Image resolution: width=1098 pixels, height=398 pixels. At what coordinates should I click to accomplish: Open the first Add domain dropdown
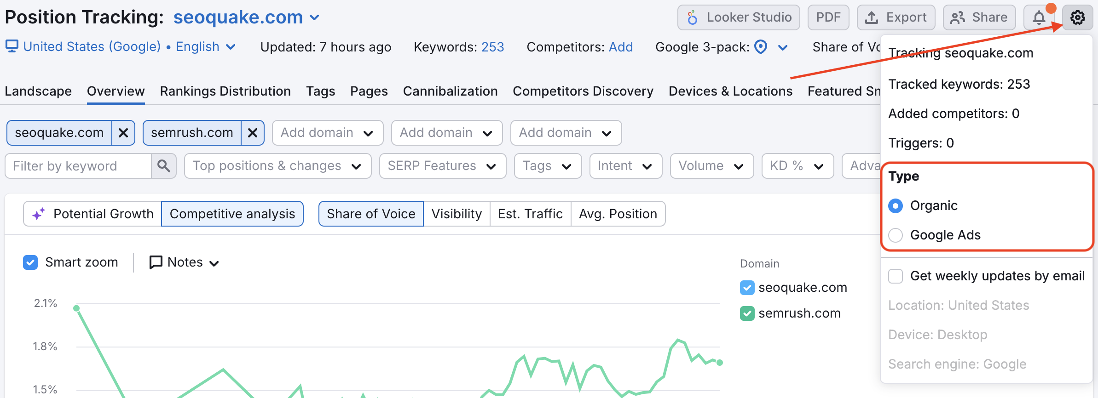point(328,133)
